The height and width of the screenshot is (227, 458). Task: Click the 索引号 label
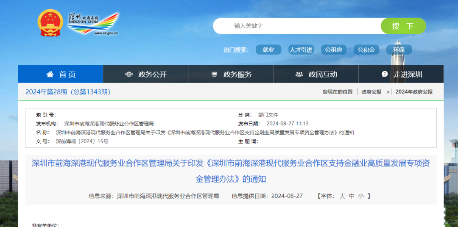pyautogui.click(x=46, y=115)
